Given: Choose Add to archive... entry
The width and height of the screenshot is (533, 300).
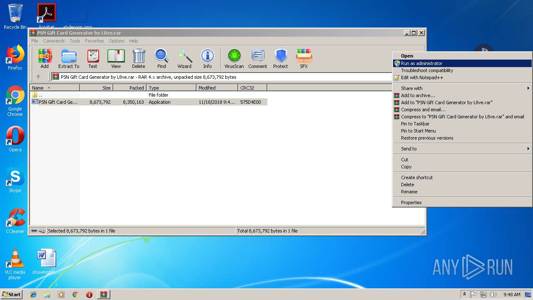Looking at the screenshot, I should (x=462, y=95).
